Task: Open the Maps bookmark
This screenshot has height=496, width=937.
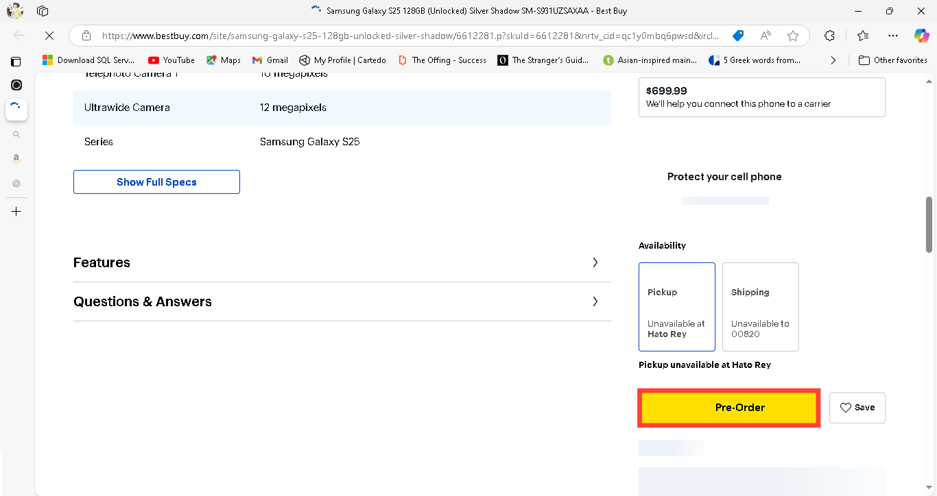Action: click(x=224, y=60)
